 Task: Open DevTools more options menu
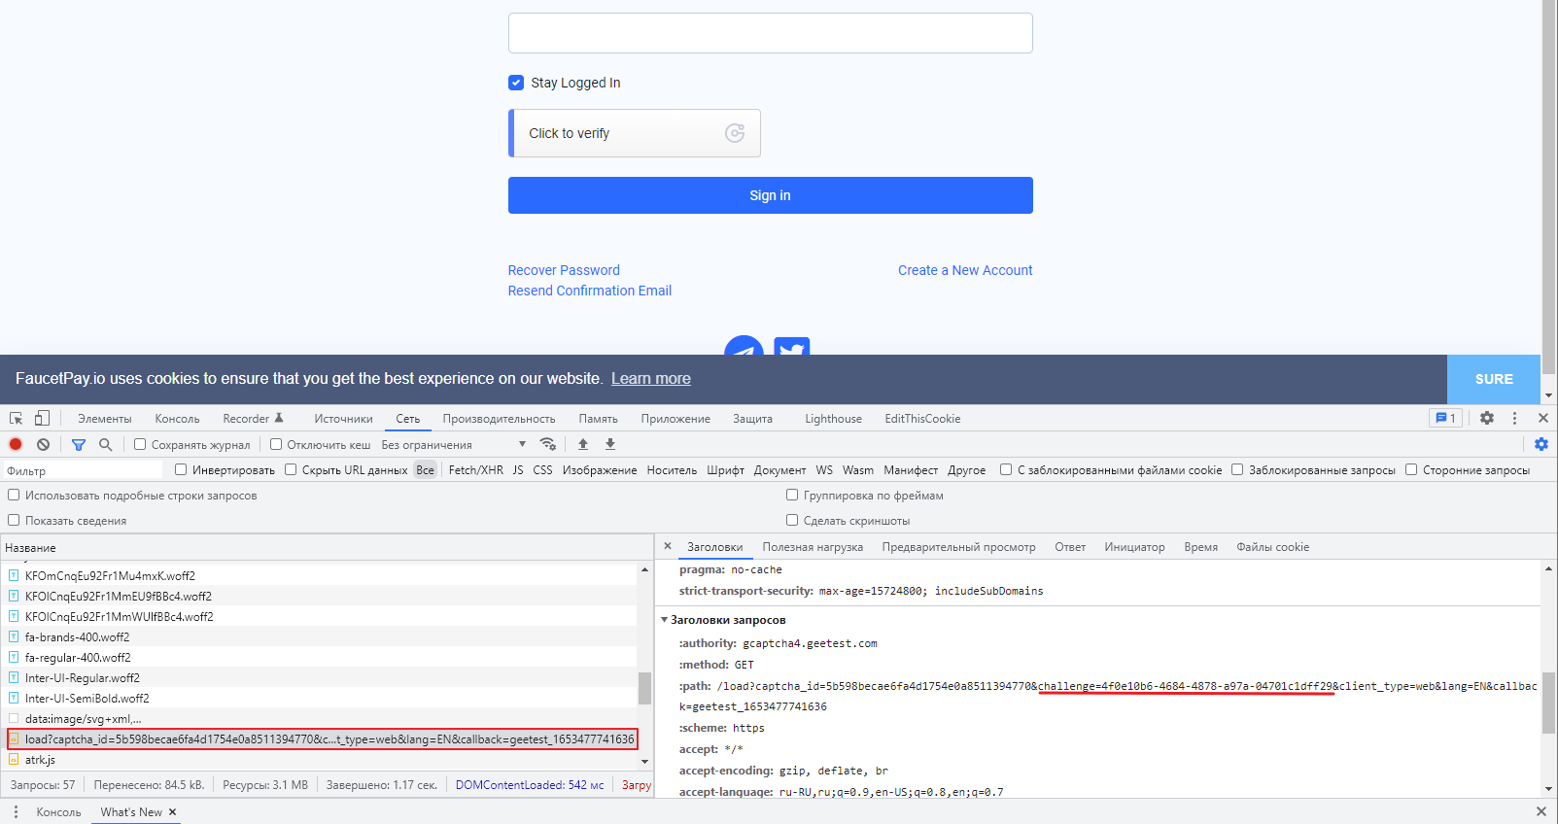[1514, 418]
